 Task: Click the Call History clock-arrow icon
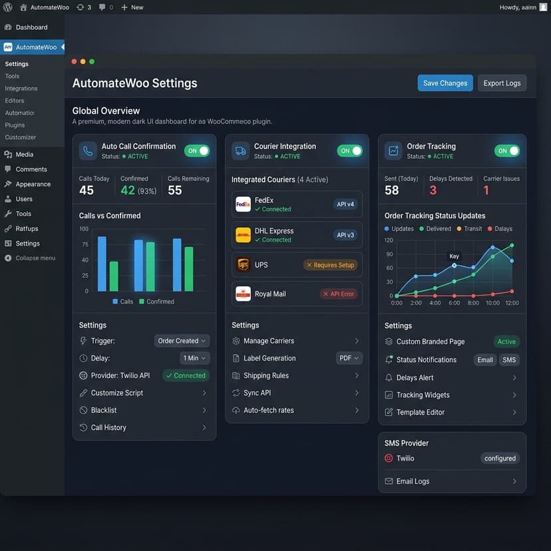pos(83,427)
